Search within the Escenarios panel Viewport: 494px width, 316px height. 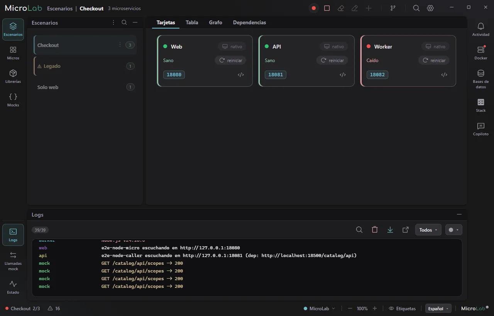[124, 22]
